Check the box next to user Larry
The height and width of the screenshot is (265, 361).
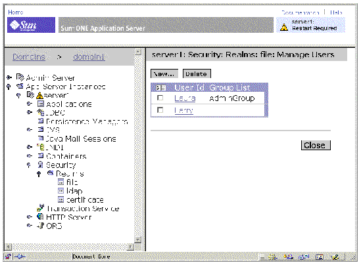click(x=160, y=110)
